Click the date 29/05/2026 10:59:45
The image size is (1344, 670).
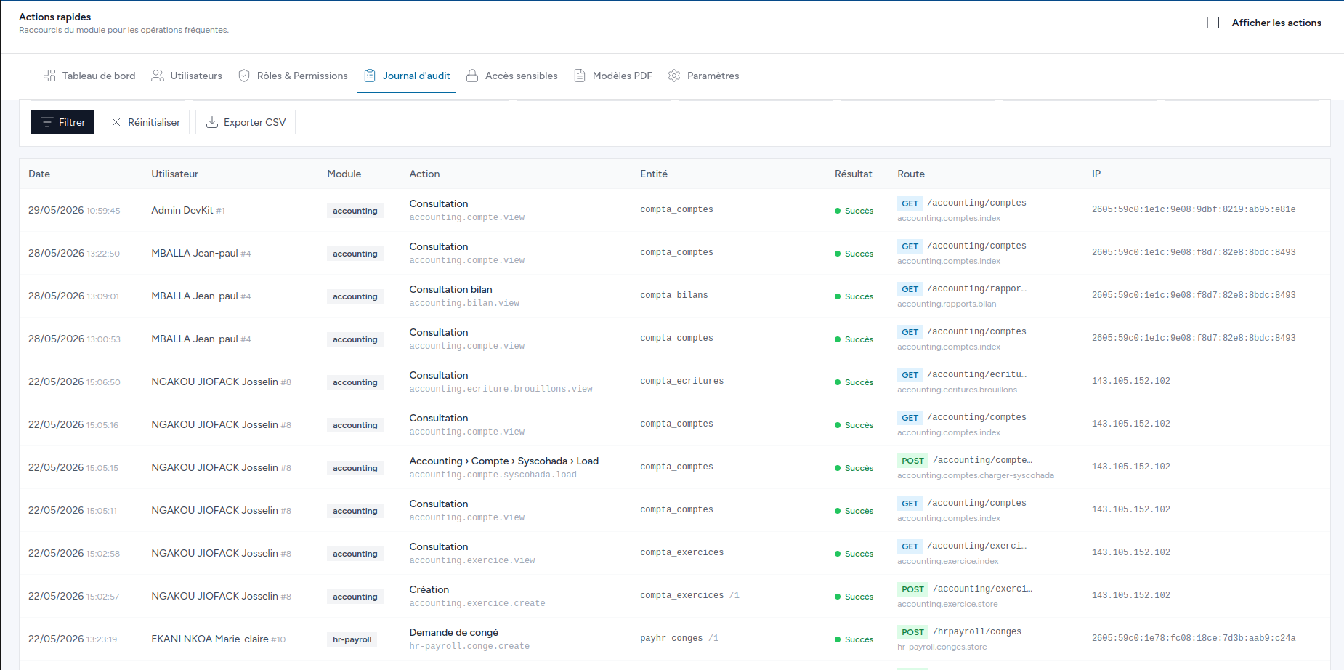pos(74,210)
